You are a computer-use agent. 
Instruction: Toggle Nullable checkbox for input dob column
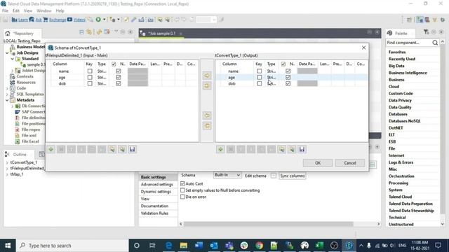point(119,83)
